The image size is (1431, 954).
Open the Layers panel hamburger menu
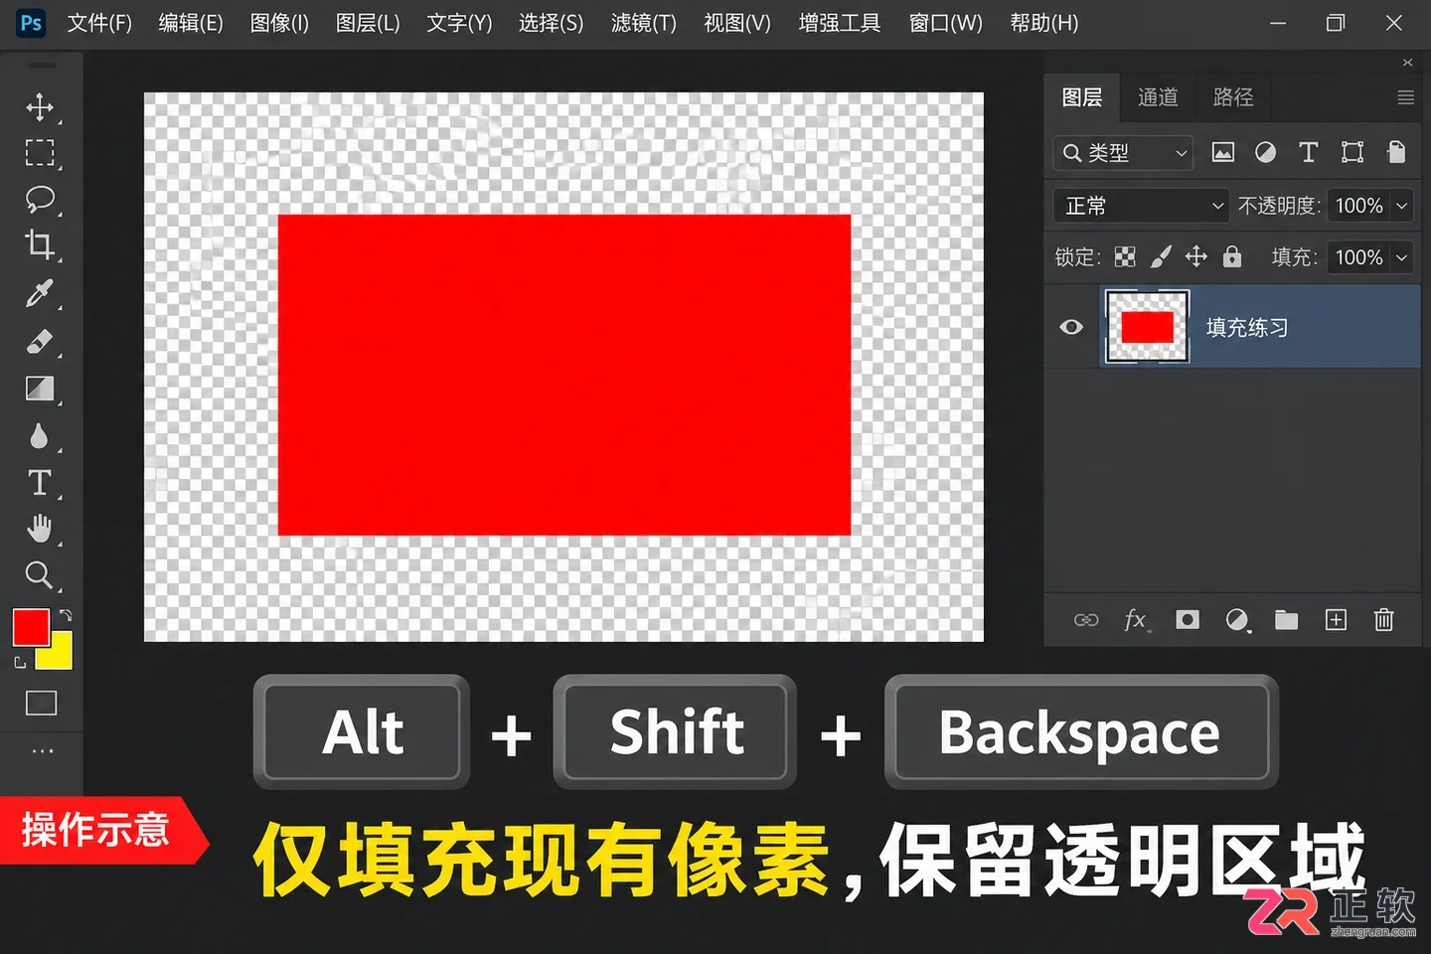coord(1405,97)
